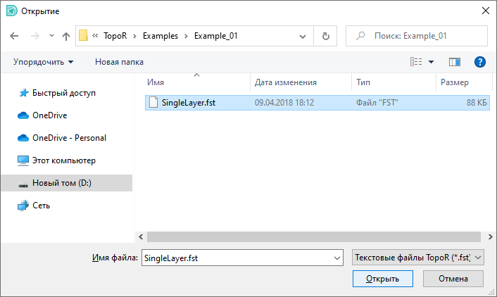The width and height of the screenshot is (497, 297).
Task: Open OneDrive - Personal in sidebar
Action: (x=69, y=138)
